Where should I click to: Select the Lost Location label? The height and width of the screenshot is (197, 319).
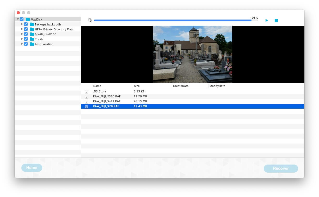pyautogui.click(x=44, y=44)
